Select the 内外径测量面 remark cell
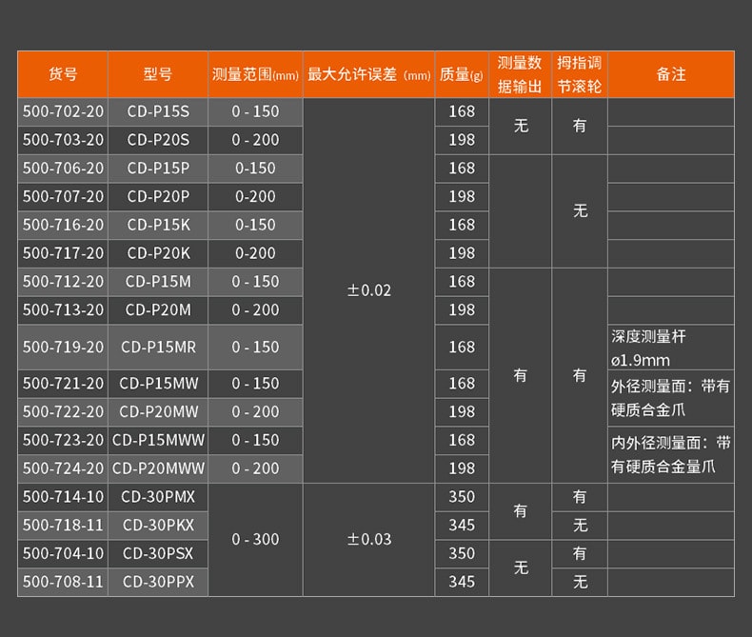Viewport: 752px width, 637px height. 670,454
